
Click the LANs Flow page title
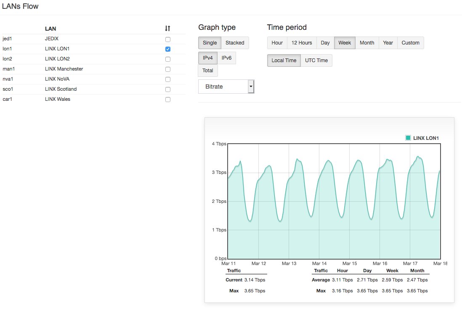(20, 6)
